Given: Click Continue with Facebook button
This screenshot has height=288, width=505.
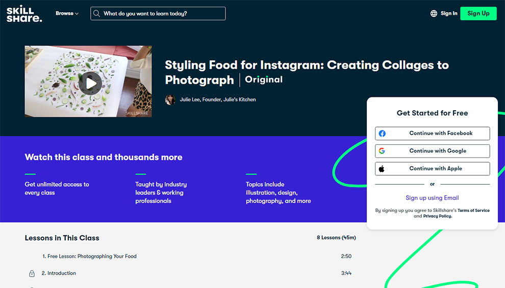Looking at the screenshot, I should point(432,133).
